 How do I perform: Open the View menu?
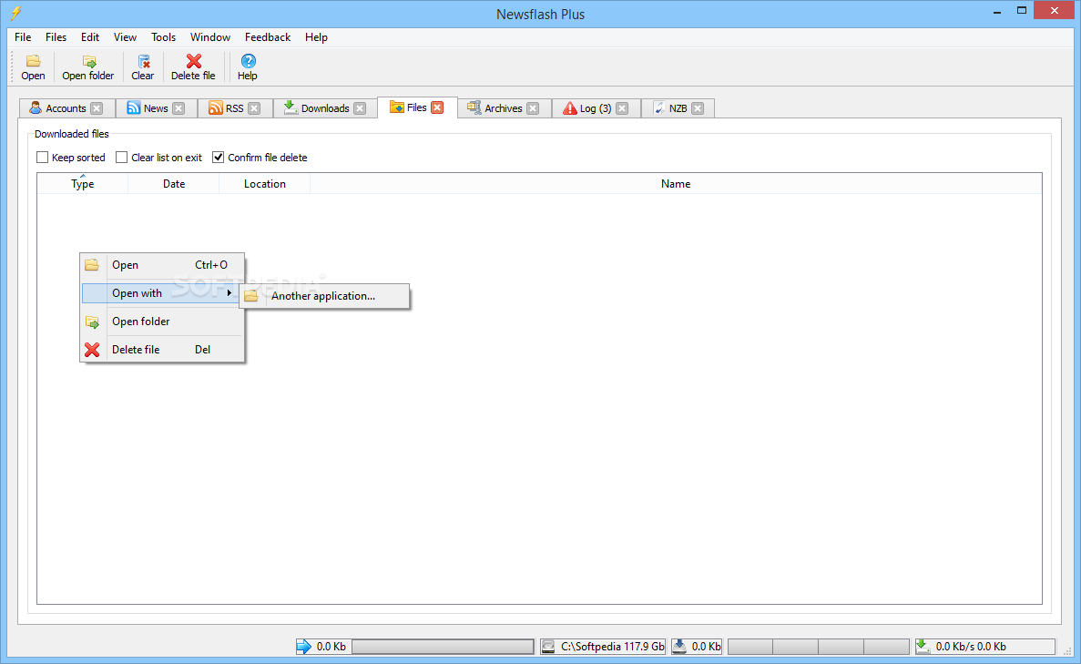[125, 37]
